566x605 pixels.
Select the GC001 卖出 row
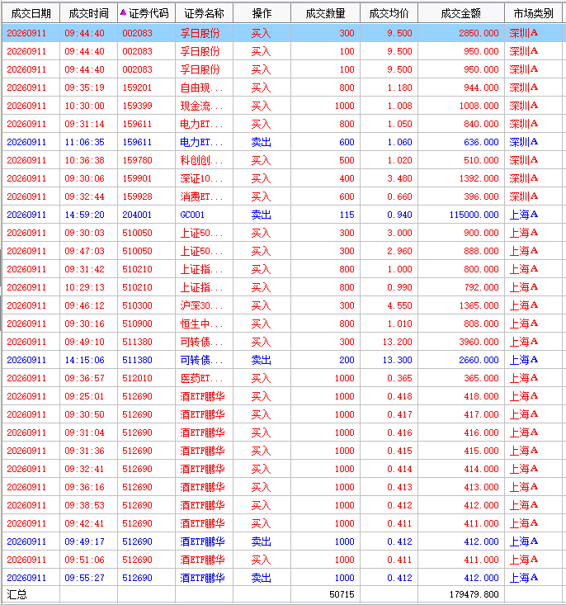[x=282, y=215]
